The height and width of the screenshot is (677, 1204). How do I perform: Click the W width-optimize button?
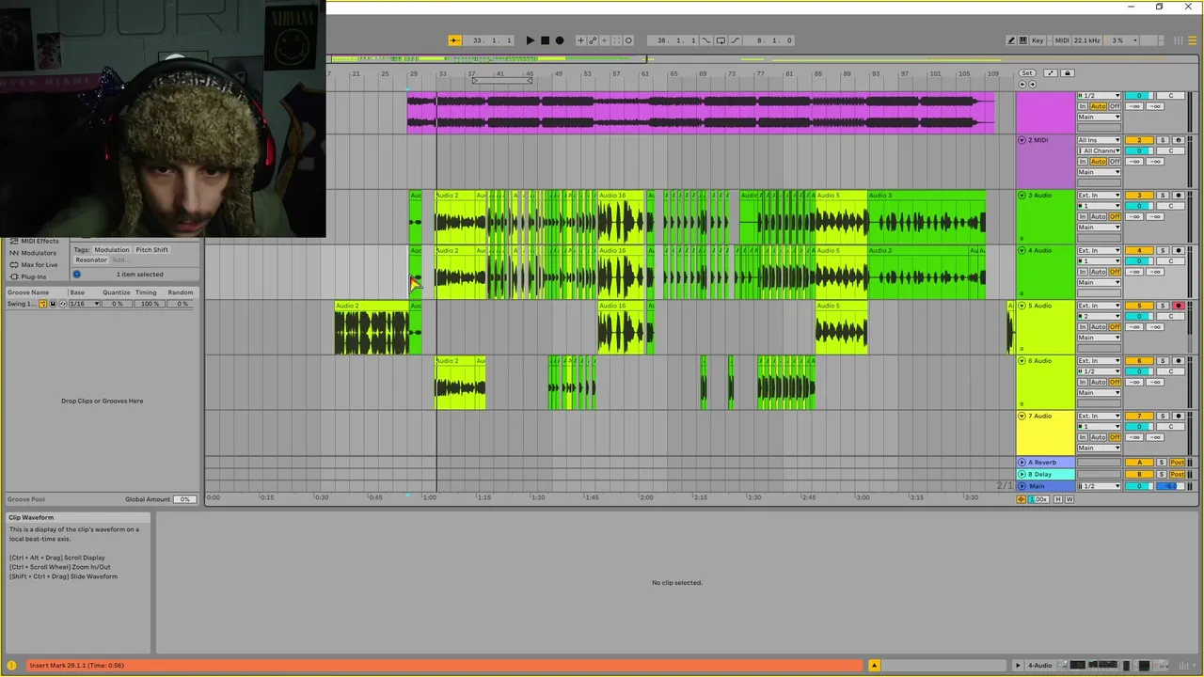(x=1069, y=499)
